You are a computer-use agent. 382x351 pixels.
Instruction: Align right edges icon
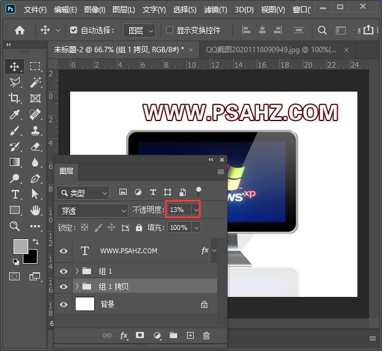[277, 30]
